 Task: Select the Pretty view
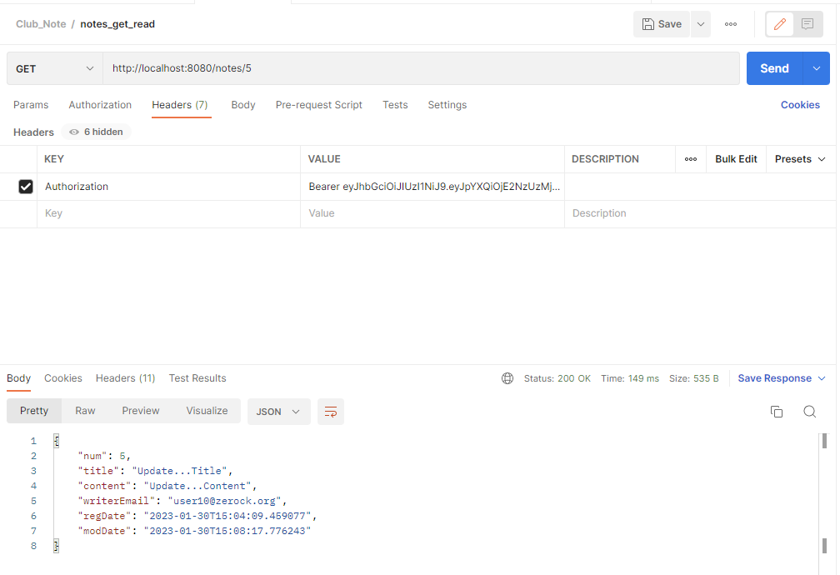[34, 411]
